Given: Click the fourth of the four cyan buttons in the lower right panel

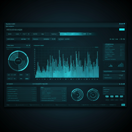Looking at the screenshot, I should tap(121, 97).
